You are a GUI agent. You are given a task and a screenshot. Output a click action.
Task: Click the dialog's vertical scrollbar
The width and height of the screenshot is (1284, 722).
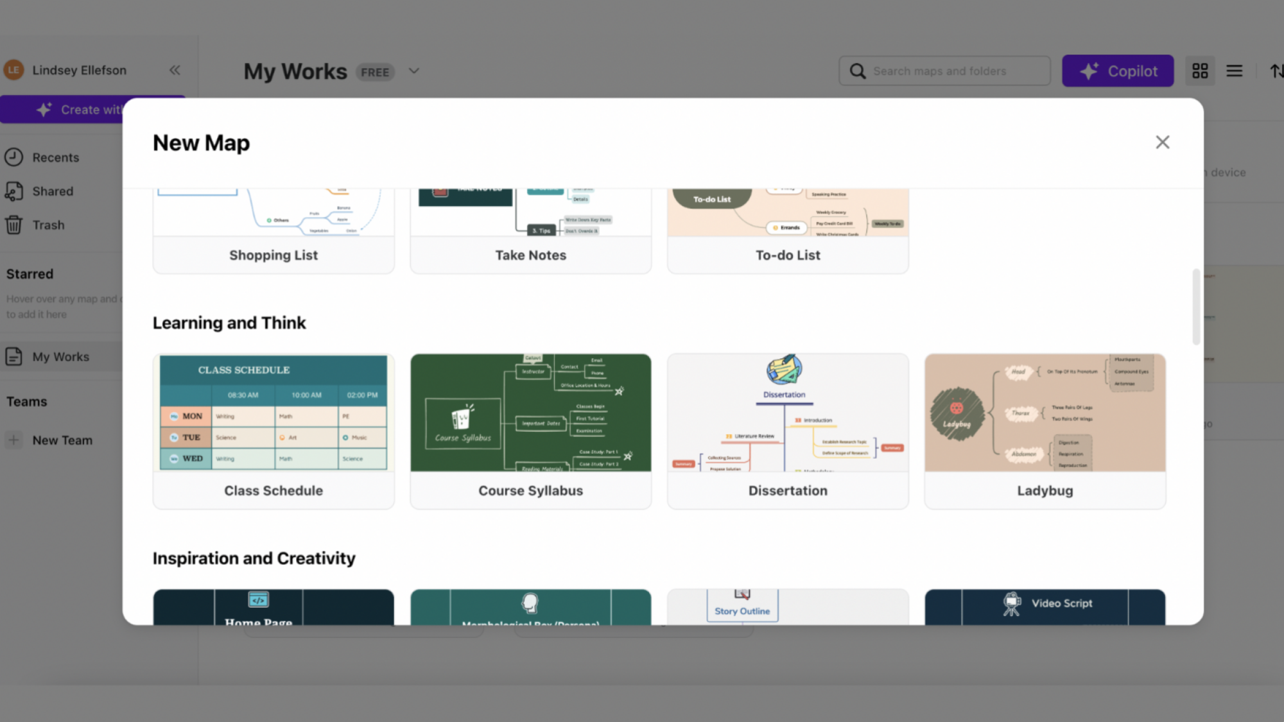[1196, 307]
